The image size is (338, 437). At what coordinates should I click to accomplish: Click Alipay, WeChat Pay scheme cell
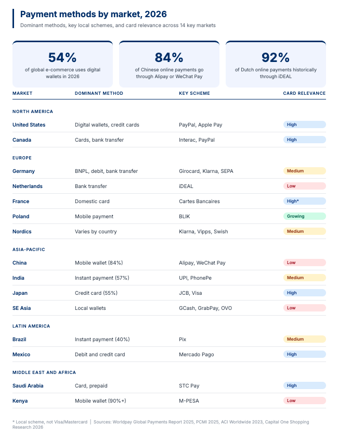point(202,263)
